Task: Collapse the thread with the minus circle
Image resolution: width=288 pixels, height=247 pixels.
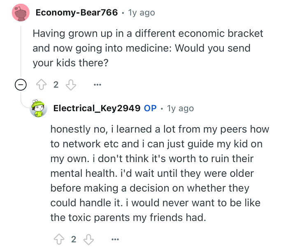Action: coord(21,85)
